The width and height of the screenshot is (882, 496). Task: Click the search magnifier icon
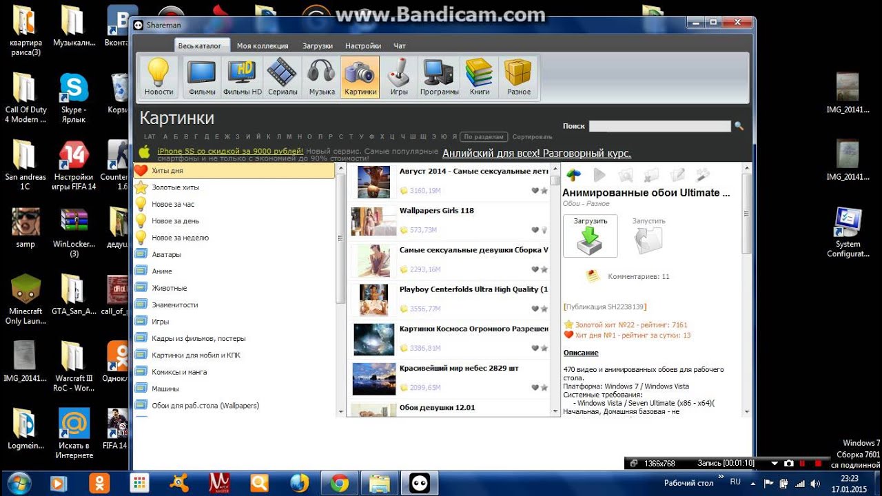tap(739, 126)
